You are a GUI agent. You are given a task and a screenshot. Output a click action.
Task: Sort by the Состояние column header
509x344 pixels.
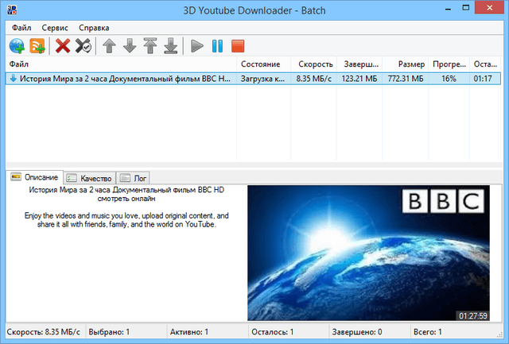click(260, 64)
